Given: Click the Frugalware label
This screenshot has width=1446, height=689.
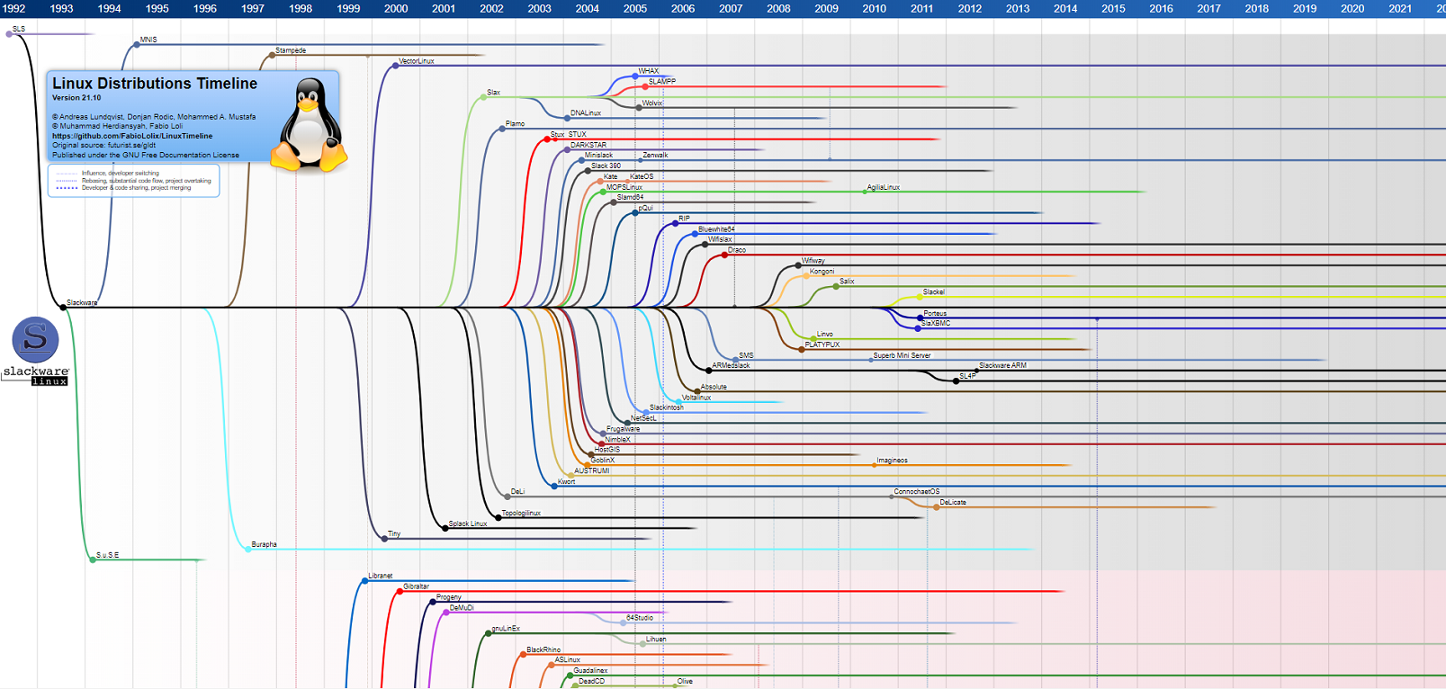Looking at the screenshot, I should (x=623, y=430).
